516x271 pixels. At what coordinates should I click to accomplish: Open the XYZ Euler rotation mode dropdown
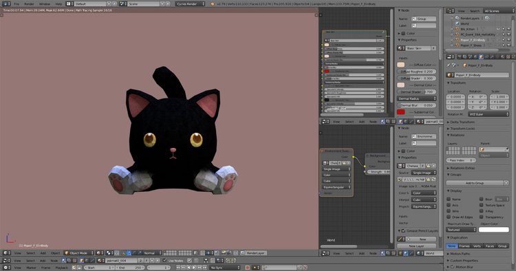pos(488,114)
